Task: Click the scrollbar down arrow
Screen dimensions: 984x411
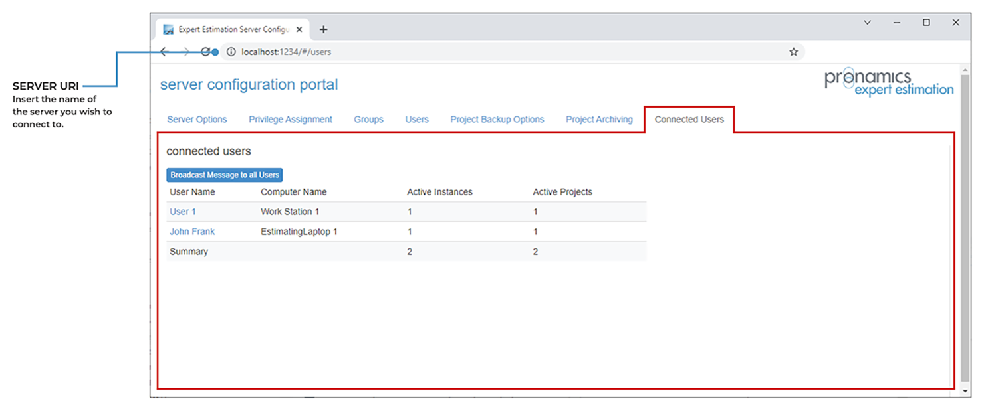Action: tap(965, 391)
